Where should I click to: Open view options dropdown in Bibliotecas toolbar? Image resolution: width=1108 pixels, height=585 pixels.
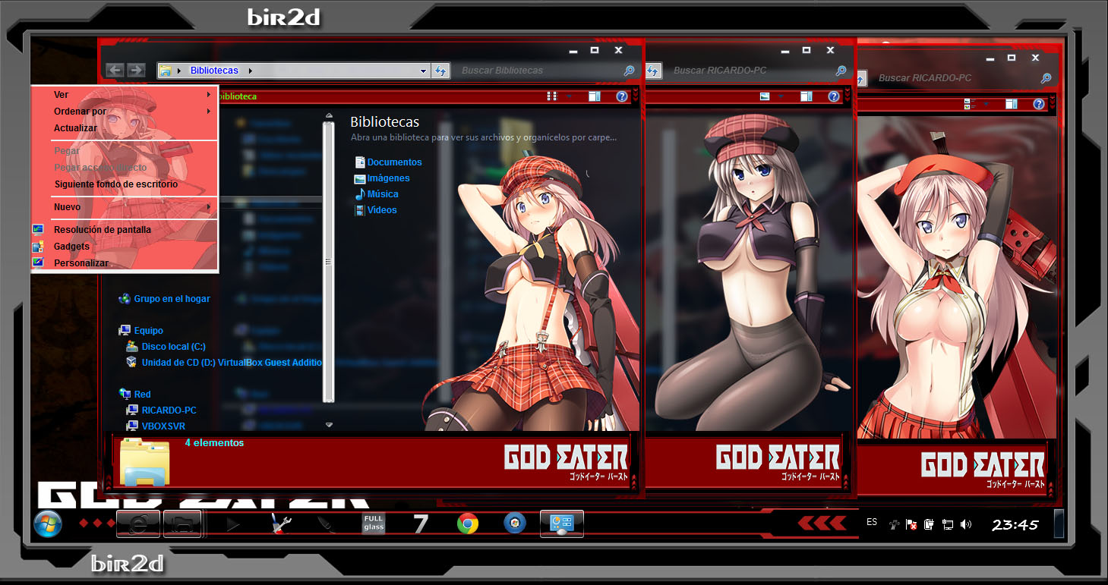[x=569, y=96]
